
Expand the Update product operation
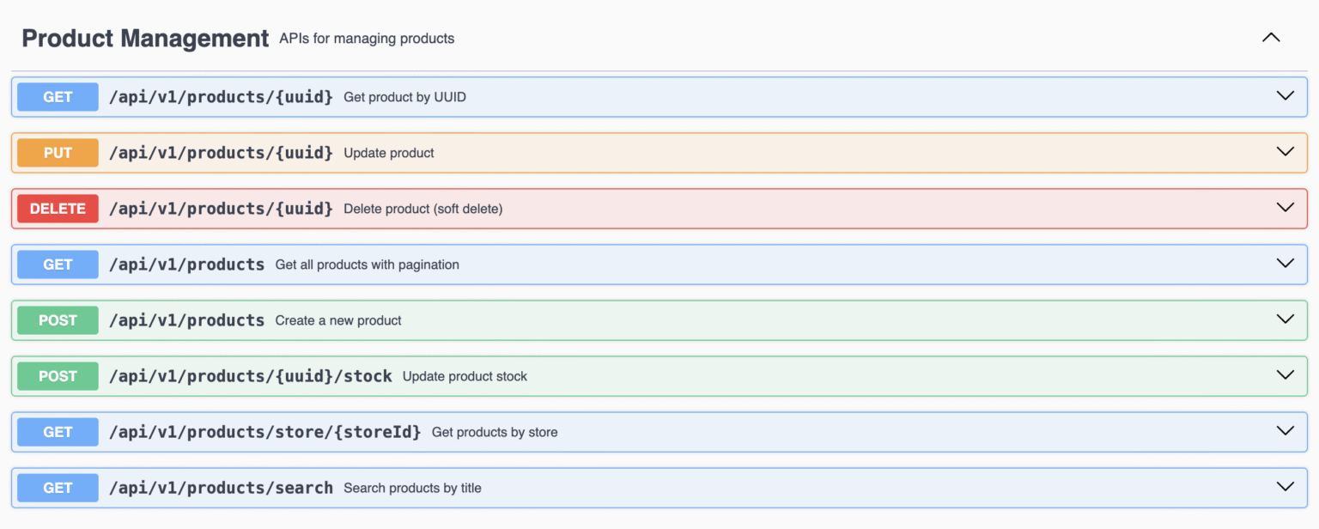(1286, 151)
